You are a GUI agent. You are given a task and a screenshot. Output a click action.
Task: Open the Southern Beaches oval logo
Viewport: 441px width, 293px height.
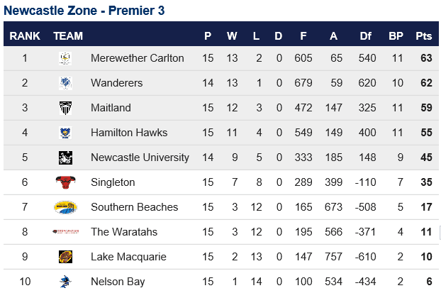[65, 207]
